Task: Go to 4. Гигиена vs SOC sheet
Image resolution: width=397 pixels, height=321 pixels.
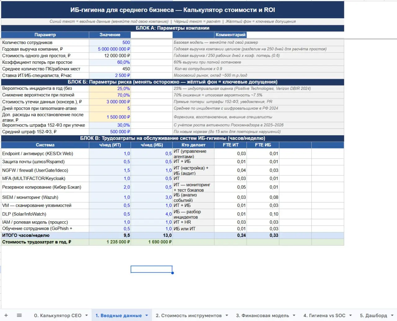Action: [324, 315]
